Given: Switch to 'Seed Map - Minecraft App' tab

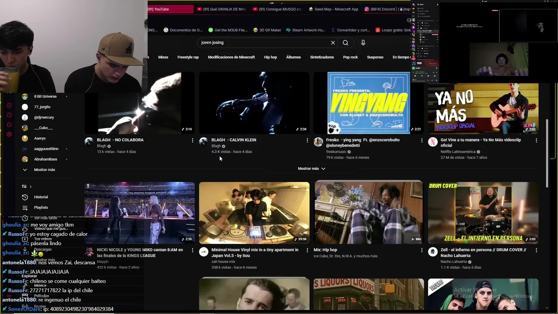Looking at the screenshot, I should click(x=333, y=9).
